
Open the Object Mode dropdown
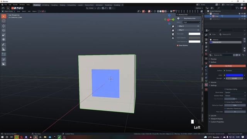click(x=8, y=11)
